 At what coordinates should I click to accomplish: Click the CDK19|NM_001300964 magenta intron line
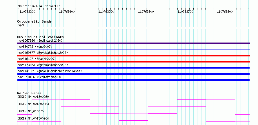click(133, 121)
